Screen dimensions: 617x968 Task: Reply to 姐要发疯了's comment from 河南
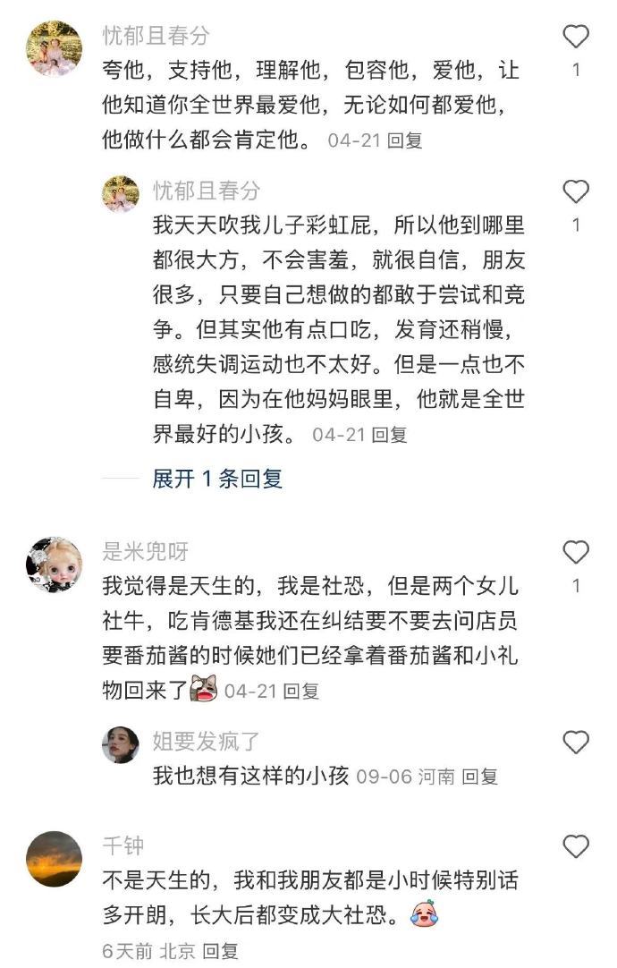[479, 777]
